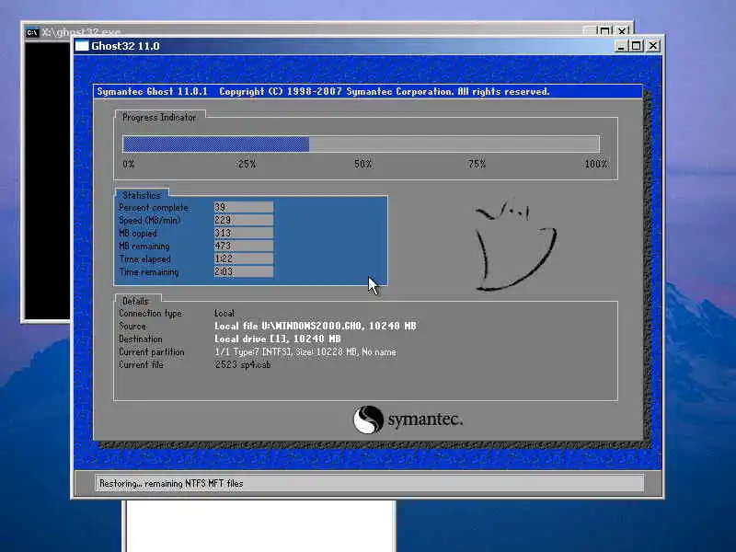Click the Time elapsed label

pos(144,259)
